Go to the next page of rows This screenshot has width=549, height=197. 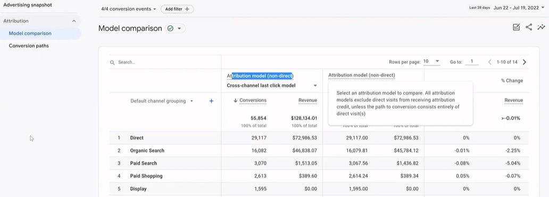tap(524, 62)
